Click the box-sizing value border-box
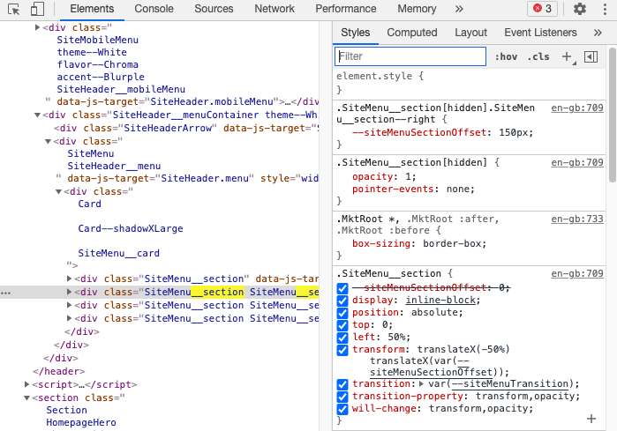617x431 pixels. click(x=452, y=244)
